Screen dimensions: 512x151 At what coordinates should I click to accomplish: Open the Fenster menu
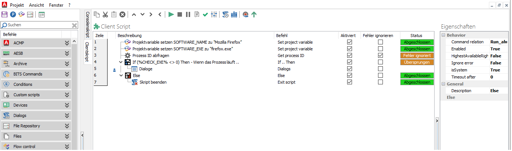pos(56,5)
